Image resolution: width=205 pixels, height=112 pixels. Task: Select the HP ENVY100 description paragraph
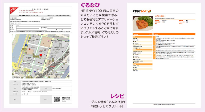[x=100, y=23]
